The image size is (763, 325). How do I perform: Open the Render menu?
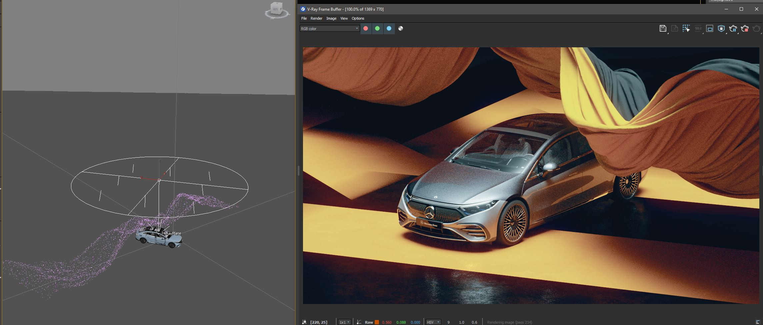coord(316,18)
